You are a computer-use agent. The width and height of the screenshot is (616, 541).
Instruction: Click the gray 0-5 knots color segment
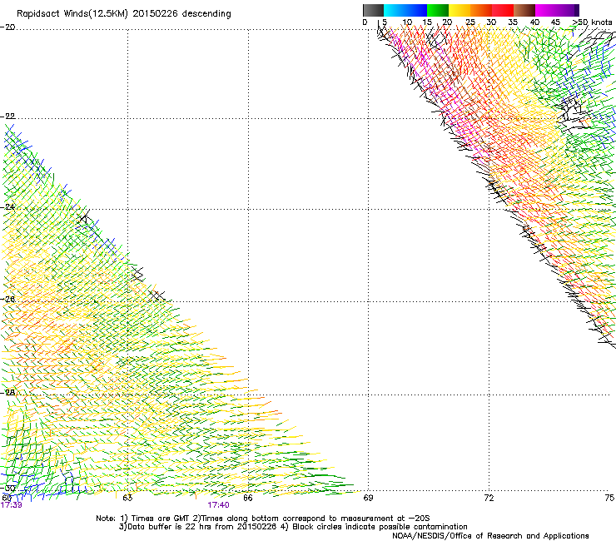[373, 10]
